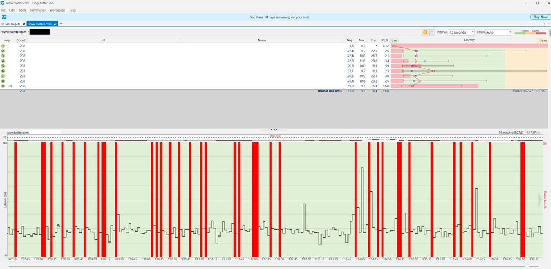Viewport: 551px width, 269px height.
Task: Open the Edit menu
Action: click(12, 10)
